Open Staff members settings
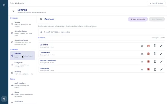Image resolution: width=167 pixels, height=104 pixels. pyautogui.click(x=22, y=85)
